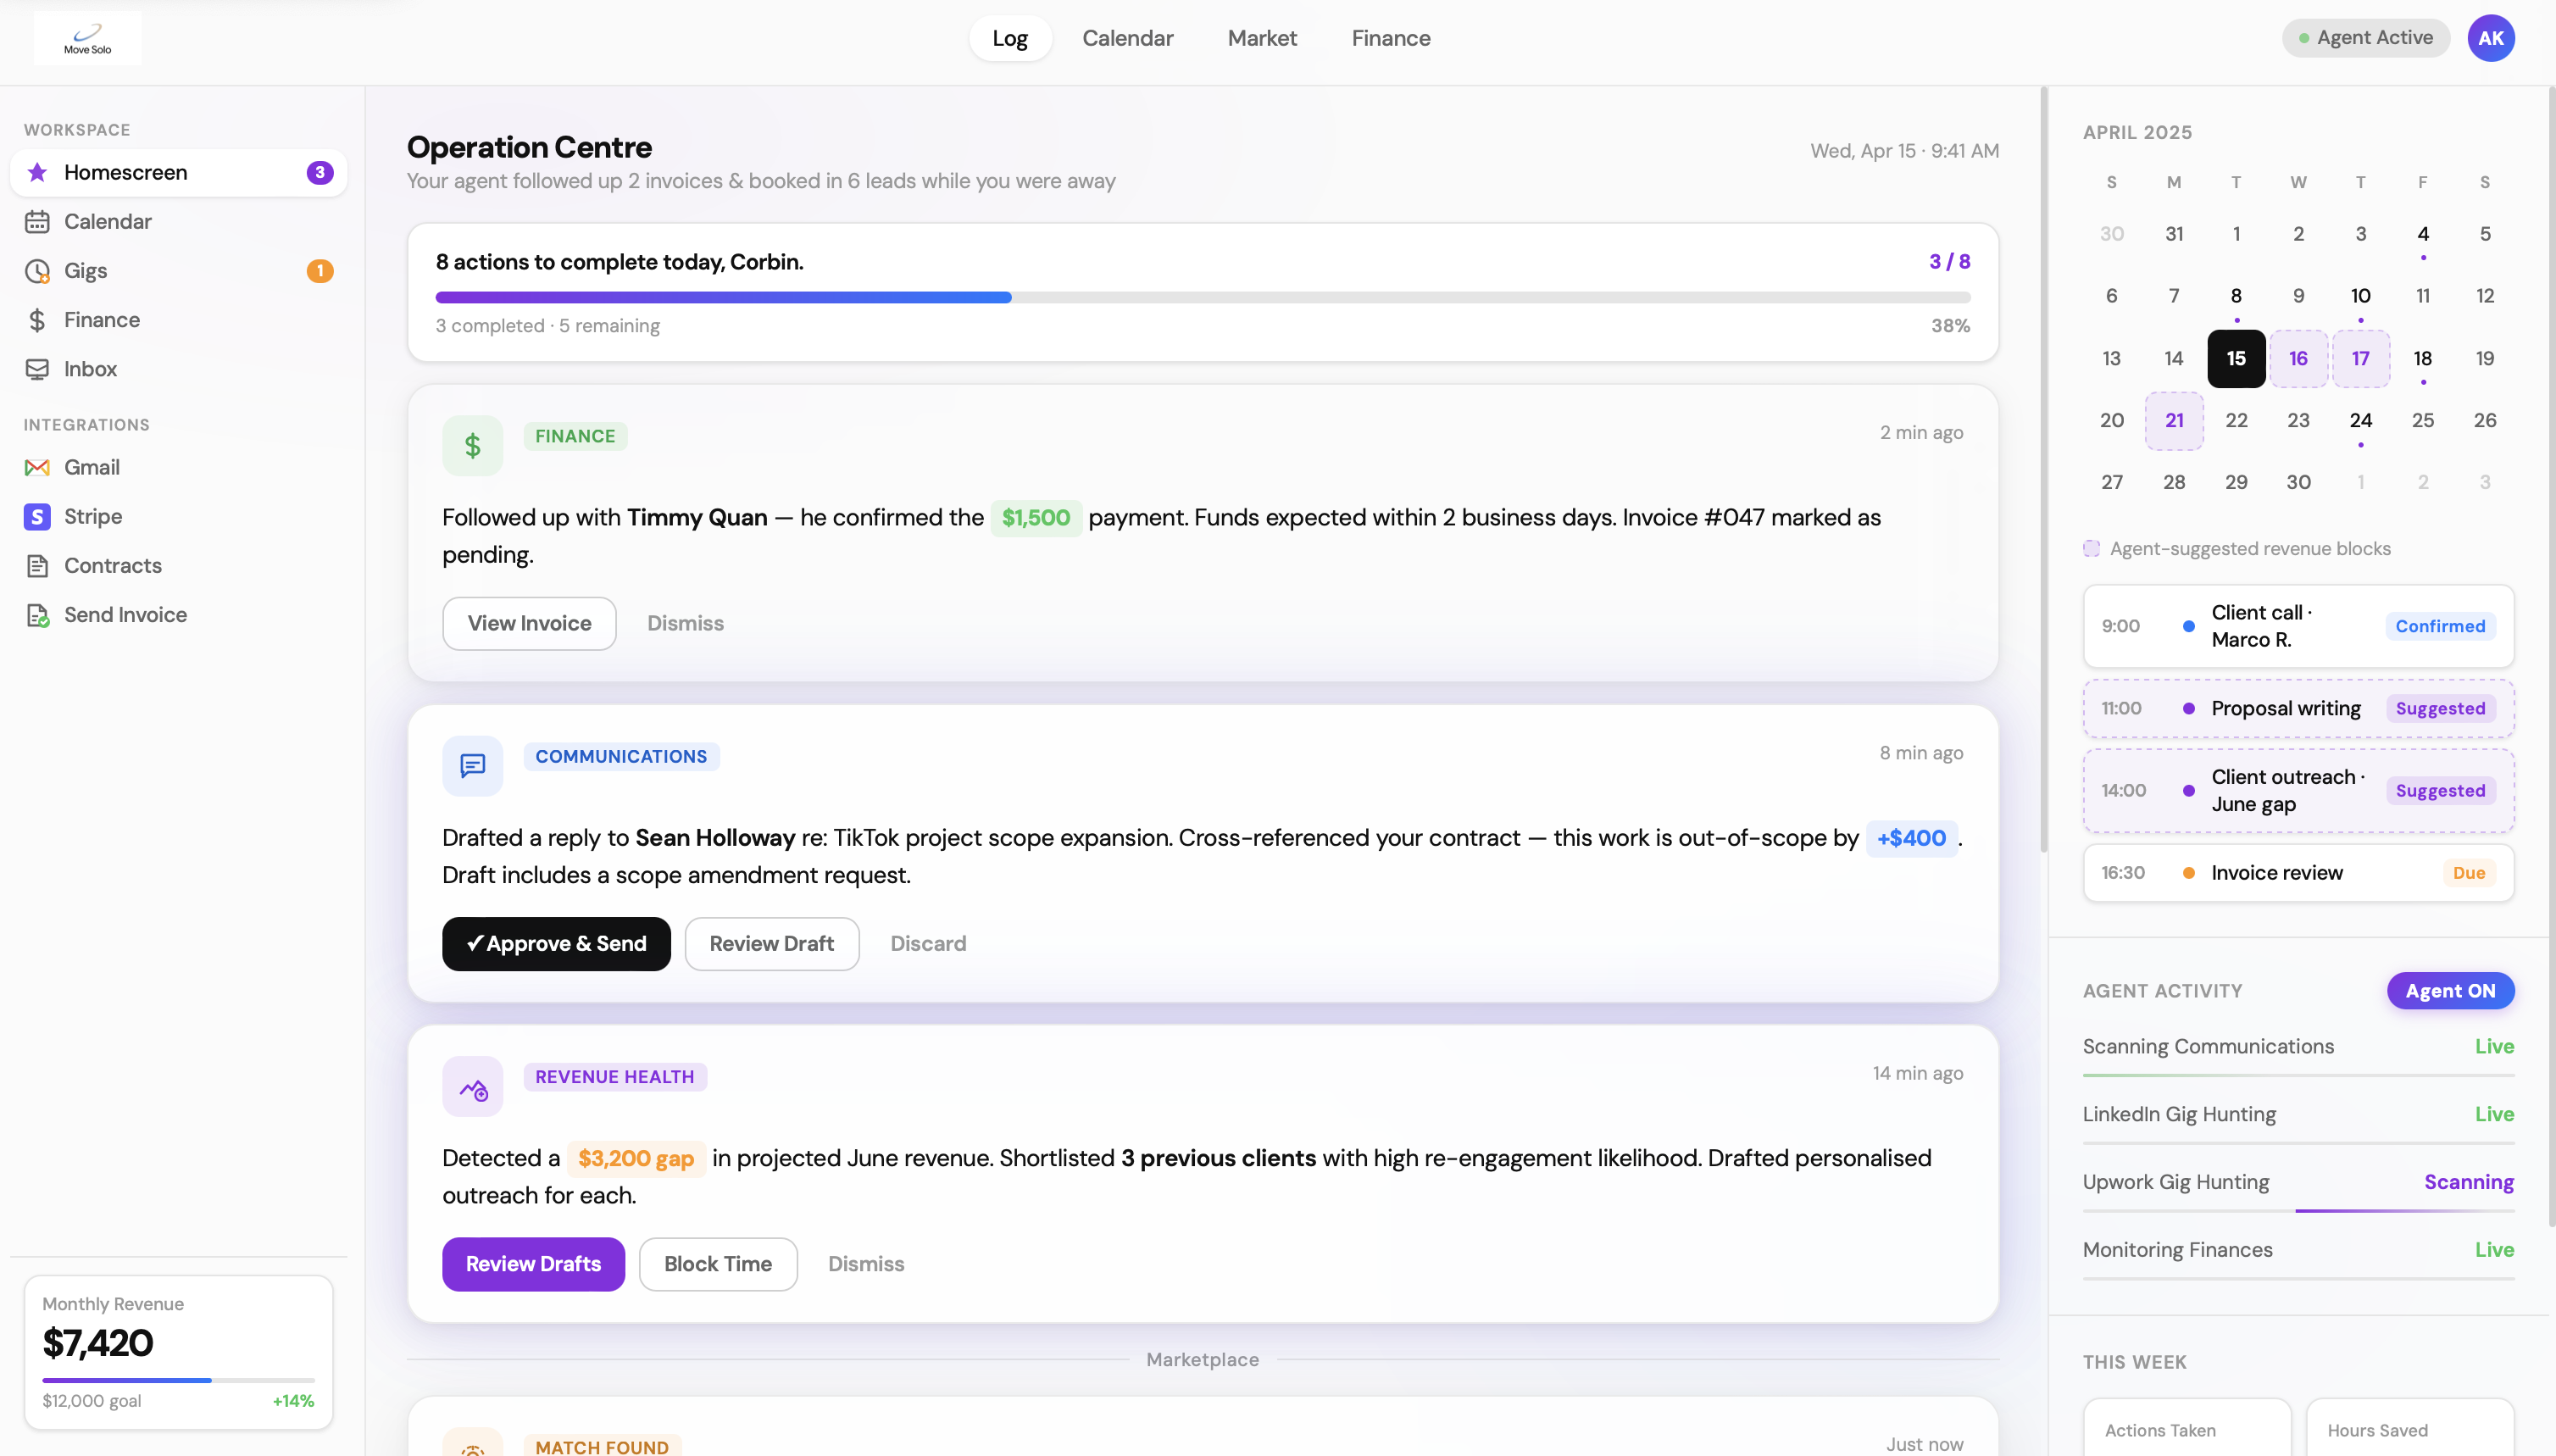Click Approve & Send button
2556x1456 pixels.
[556, 943]
